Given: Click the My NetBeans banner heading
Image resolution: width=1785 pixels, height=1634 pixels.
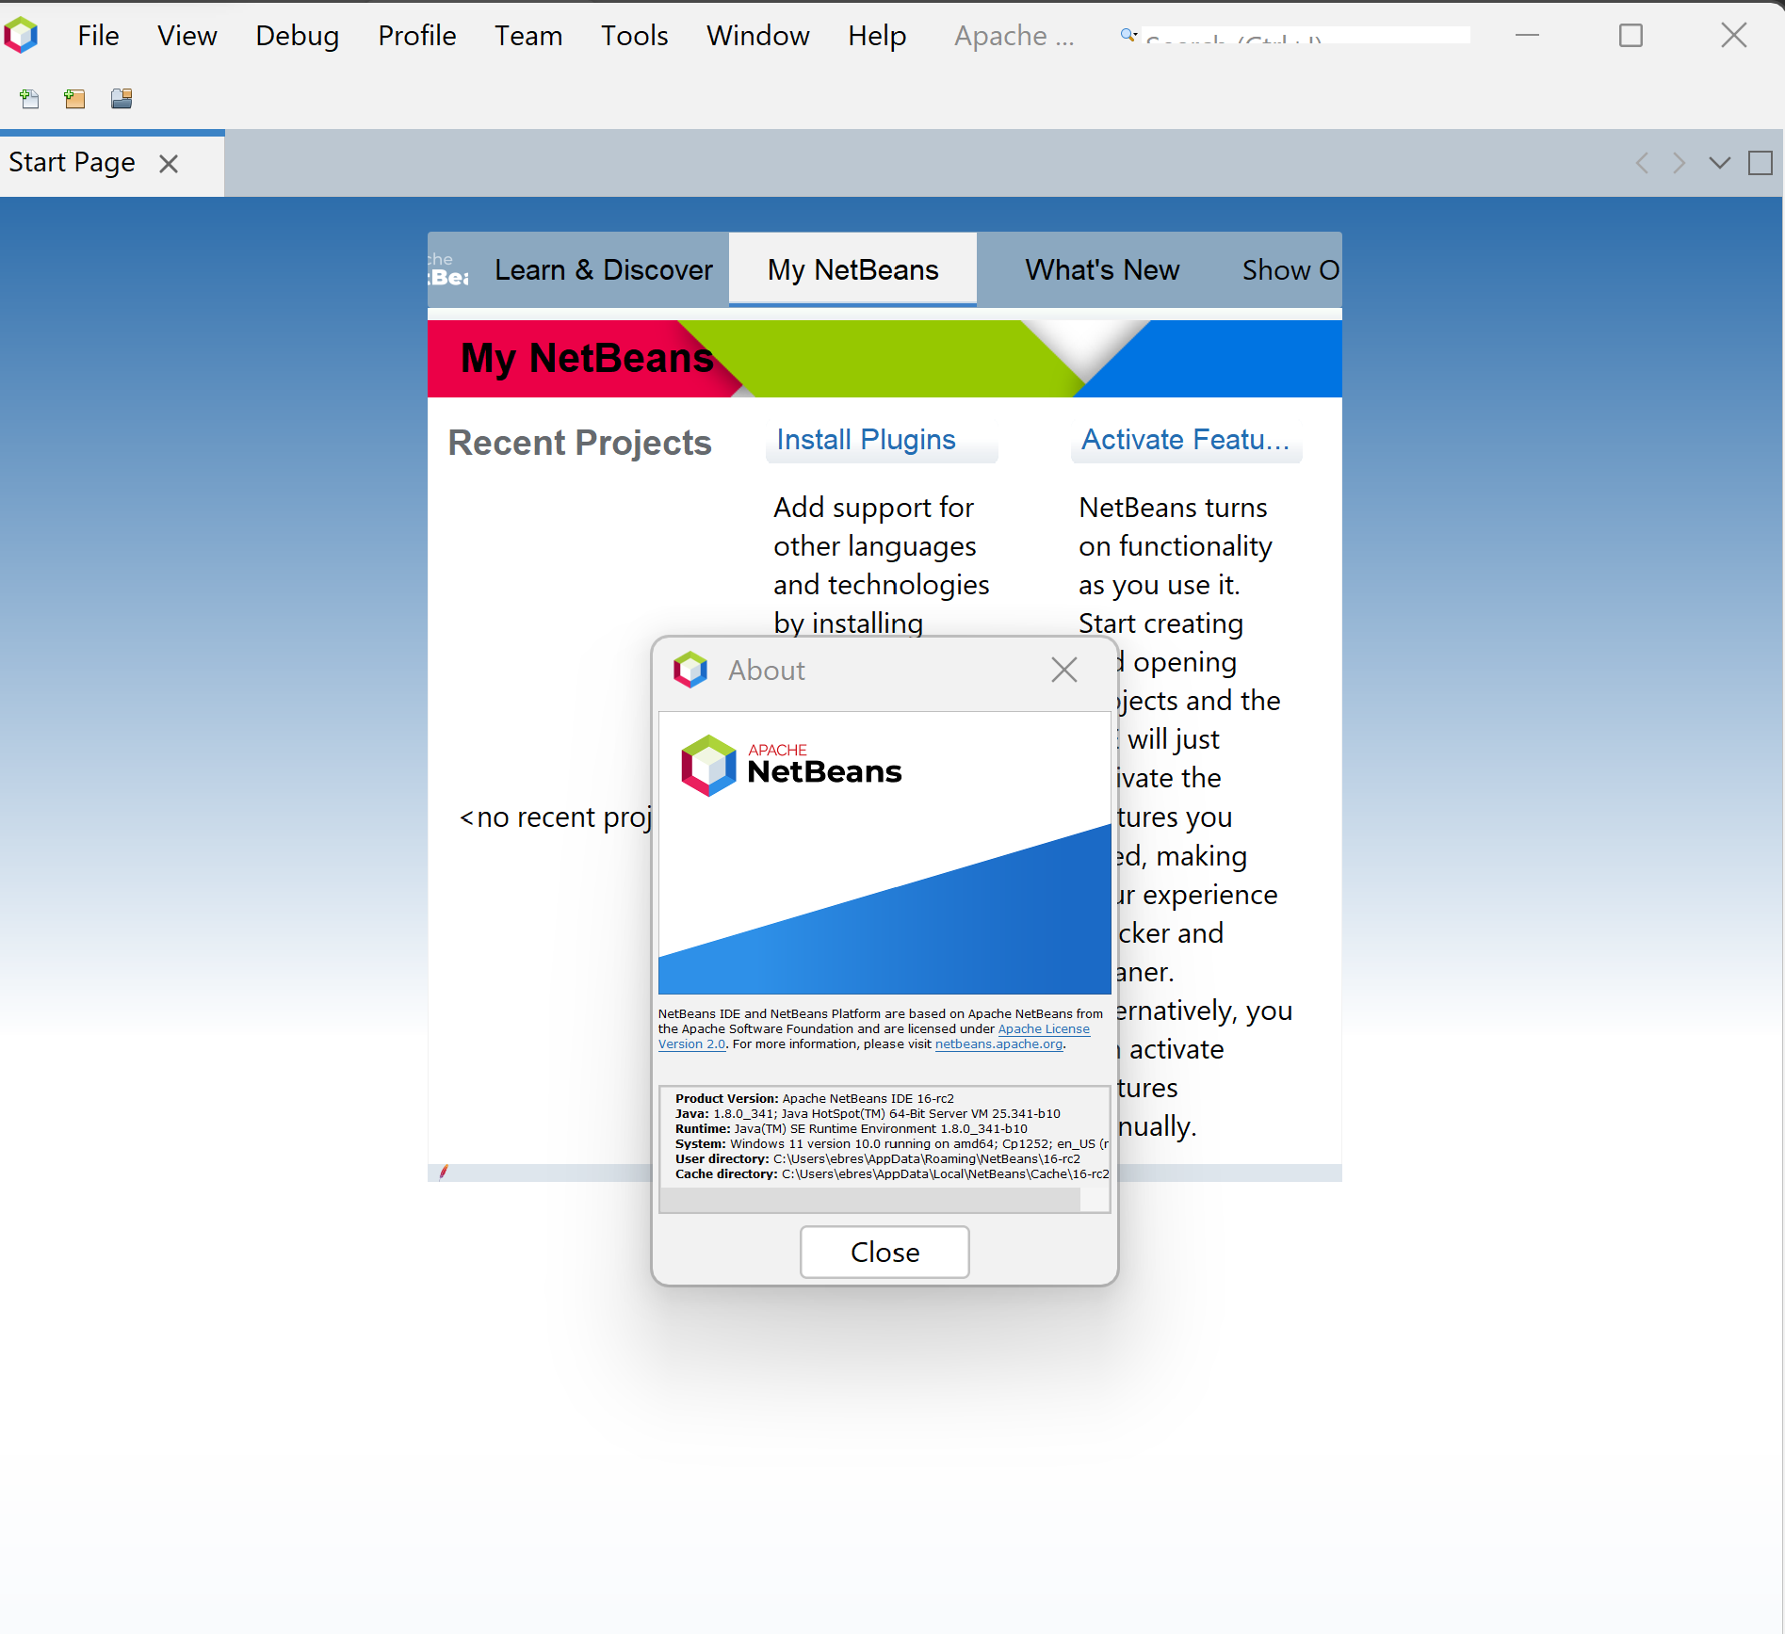Looking at the screenshot, I should tap(587, 358).
